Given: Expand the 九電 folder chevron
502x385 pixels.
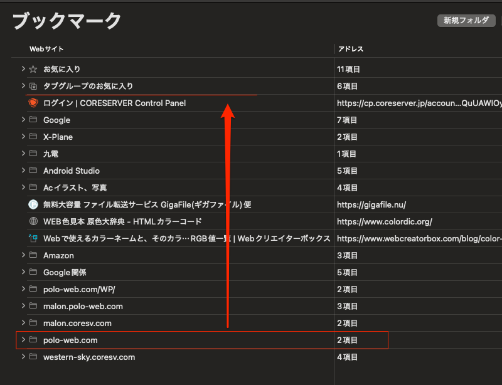Looking at the screenshot, I should pos(23,154).
